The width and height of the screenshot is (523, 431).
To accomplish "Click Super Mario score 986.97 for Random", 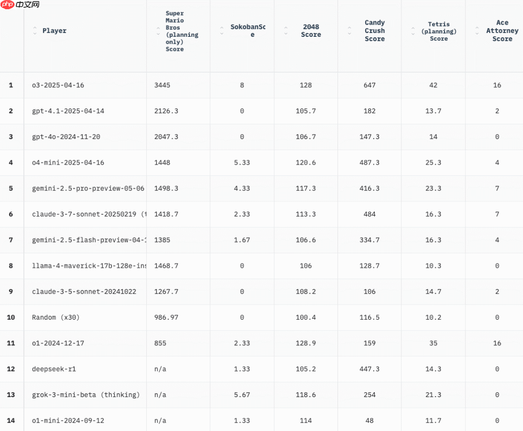I will [x=166, y=317].
